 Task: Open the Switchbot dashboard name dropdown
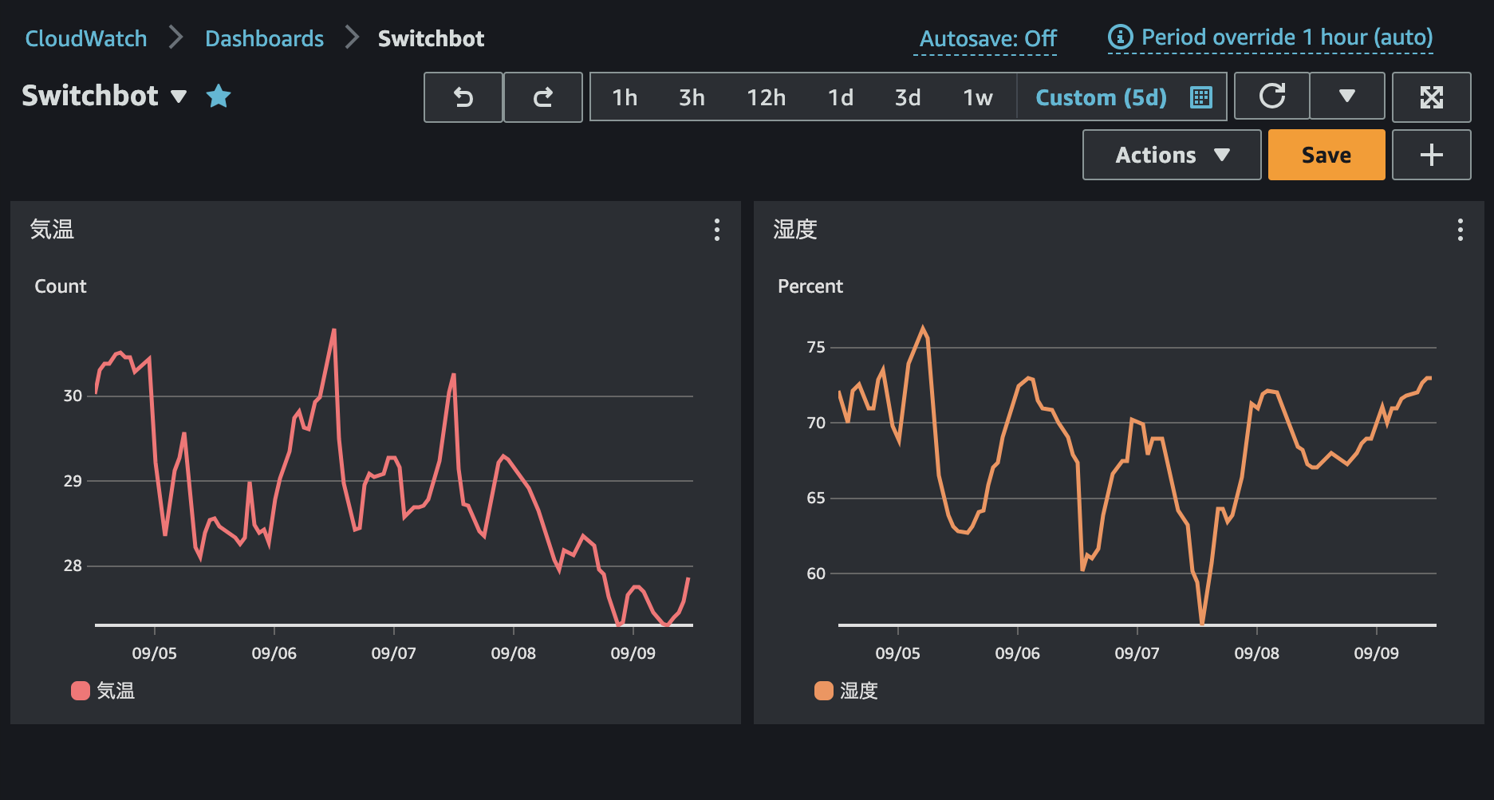point(179,97)
